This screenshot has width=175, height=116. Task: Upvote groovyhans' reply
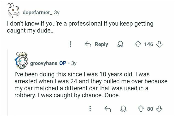point(141,109)
